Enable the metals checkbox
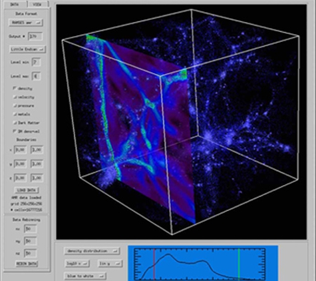The height and width of the screenshot is (281, 316). pos(15,114)
